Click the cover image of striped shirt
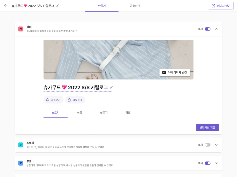 (x=118, y=60)
